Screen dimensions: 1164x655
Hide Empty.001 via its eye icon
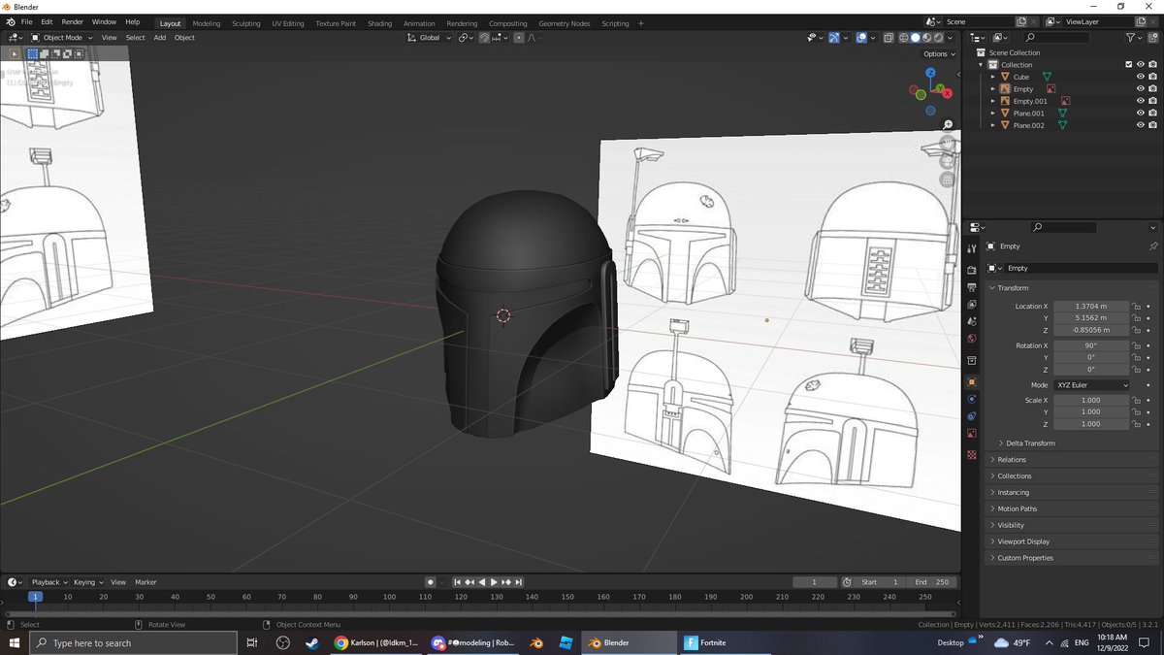[x=1140, y=101]
